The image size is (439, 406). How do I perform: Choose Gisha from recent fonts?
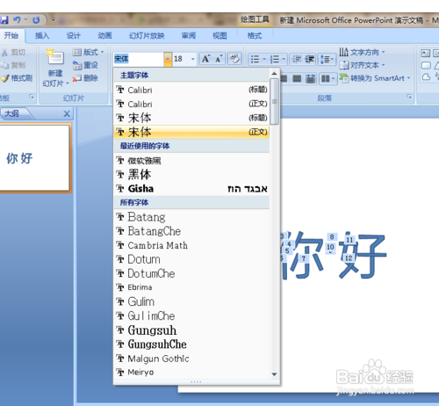tap(191, 188)
